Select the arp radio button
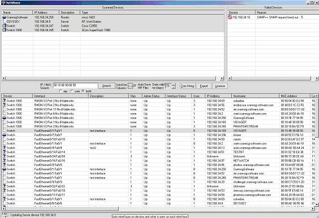Viewport: 319px width, 218px height. click(61, 91)
